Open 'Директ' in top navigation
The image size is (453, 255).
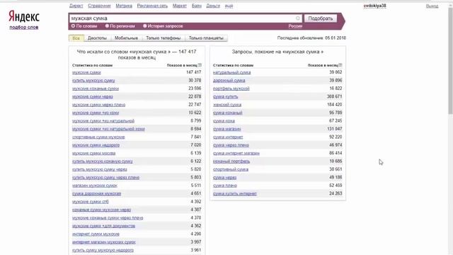point(76,6)
